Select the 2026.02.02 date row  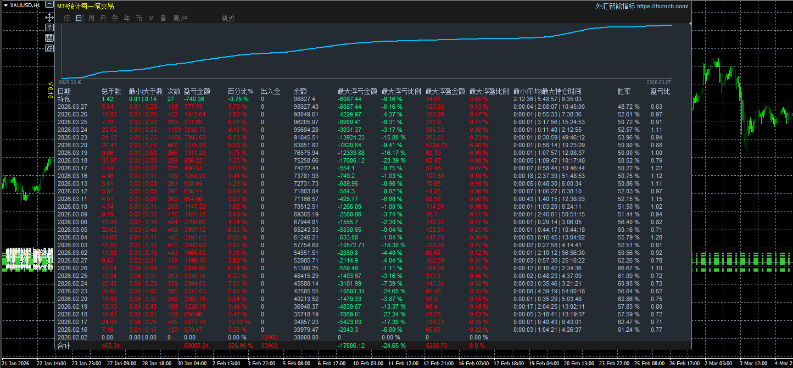(72, 337)
